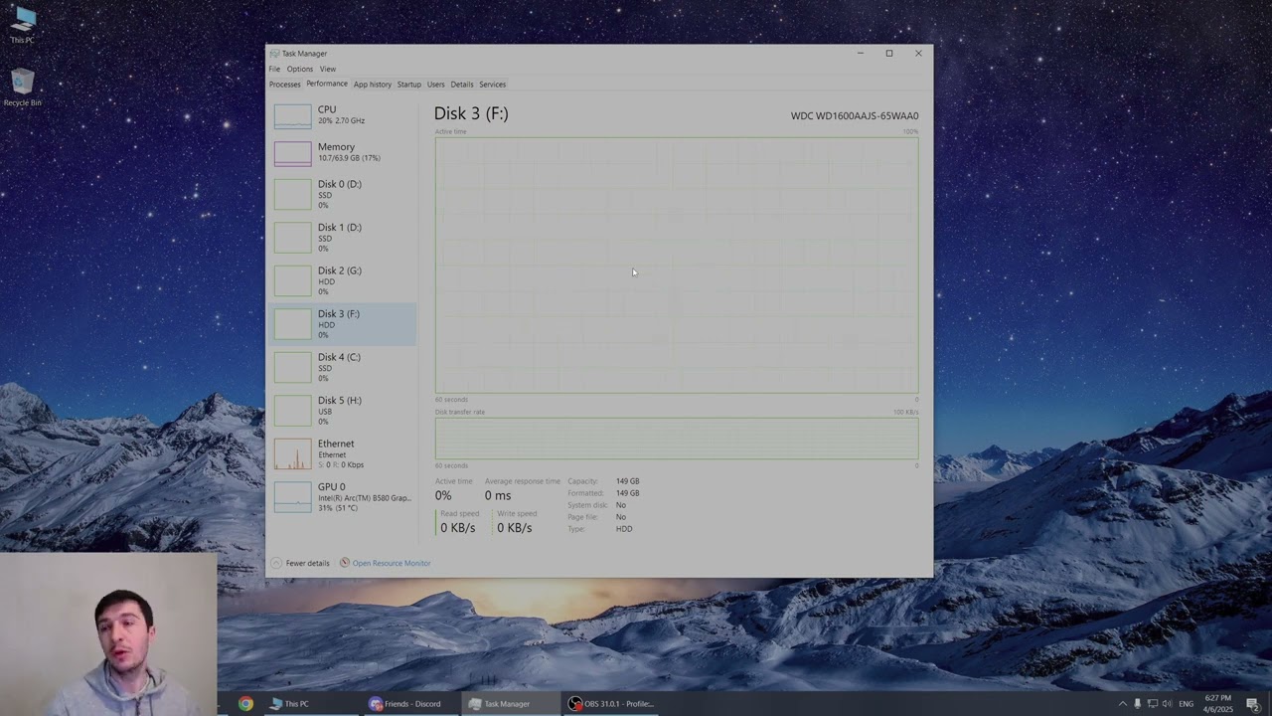
Task: Open the volume speaker tray icon
Action: [1168, 704]
